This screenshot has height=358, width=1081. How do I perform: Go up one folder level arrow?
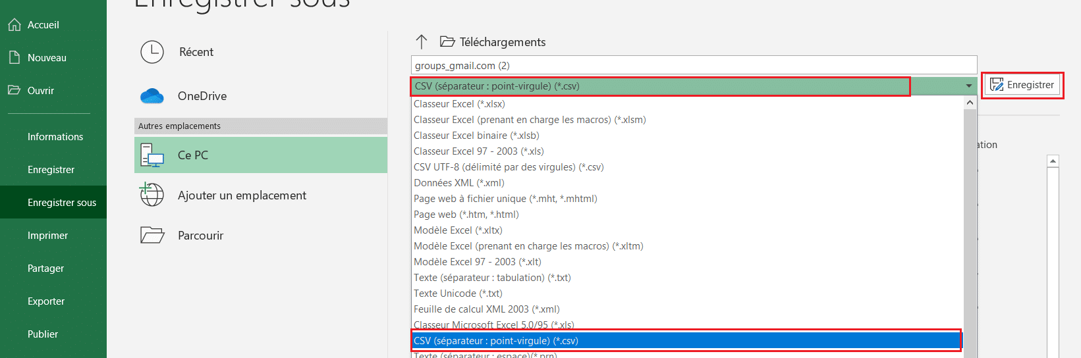click(422, 42)
